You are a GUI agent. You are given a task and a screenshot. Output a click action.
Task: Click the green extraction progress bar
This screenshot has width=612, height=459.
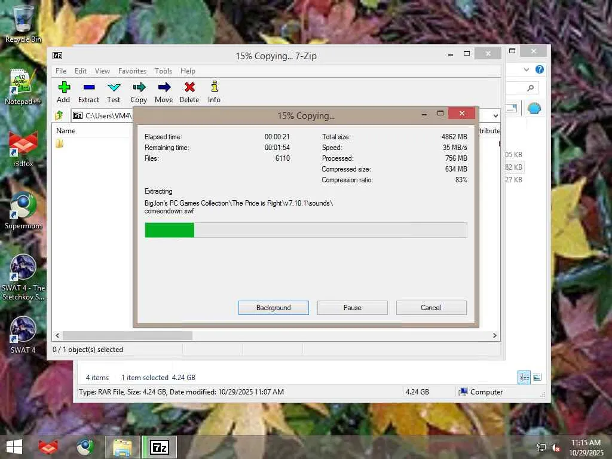169,230
